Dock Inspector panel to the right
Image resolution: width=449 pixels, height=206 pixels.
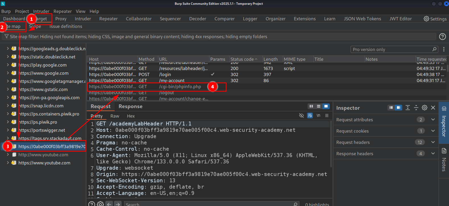(x=399, y=108)
